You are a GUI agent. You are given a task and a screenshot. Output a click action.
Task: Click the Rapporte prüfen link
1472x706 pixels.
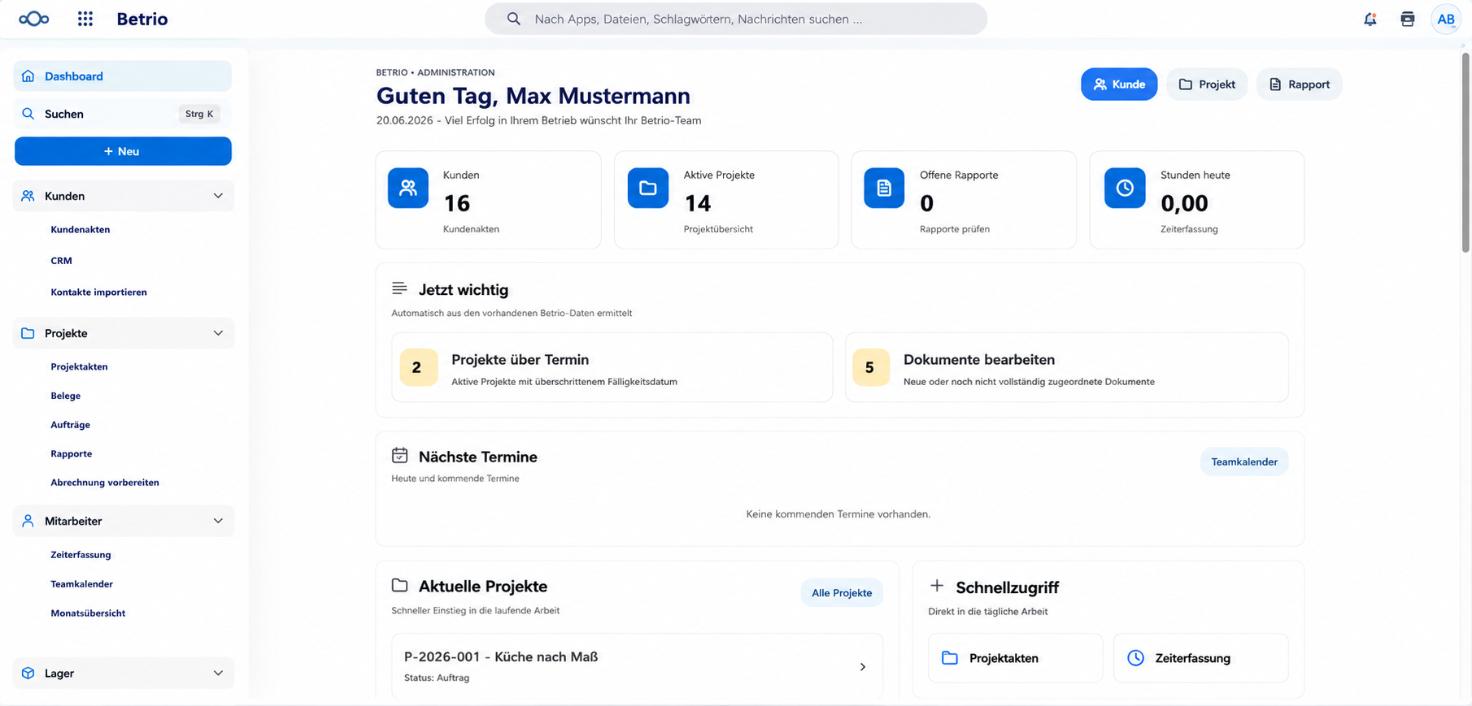pyautogui.click(x=955, y=229)
